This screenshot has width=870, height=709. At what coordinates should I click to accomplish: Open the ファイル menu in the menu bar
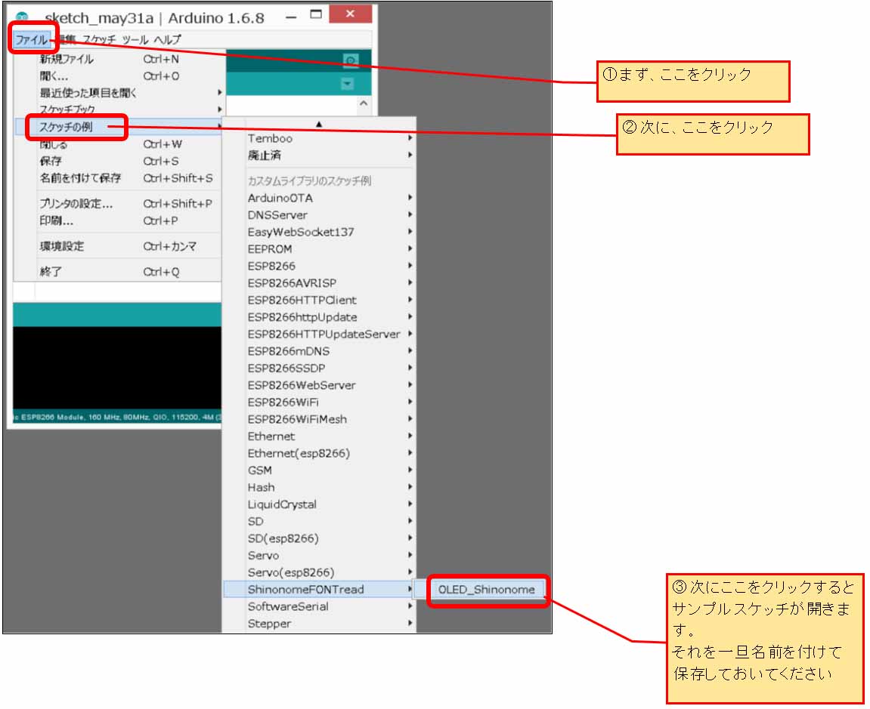tap(31, 39)
